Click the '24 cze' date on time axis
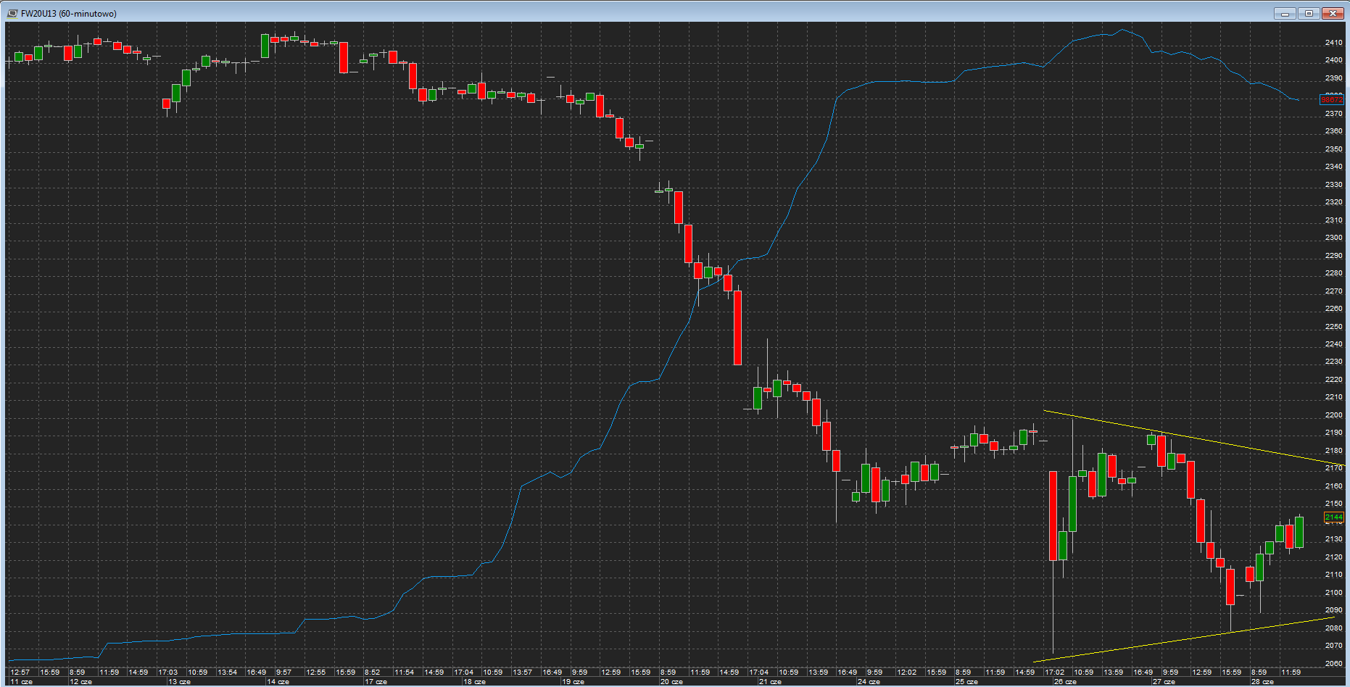Image resolution: width=1350 pixels, height=687 pixels. (x=869, y=682)
